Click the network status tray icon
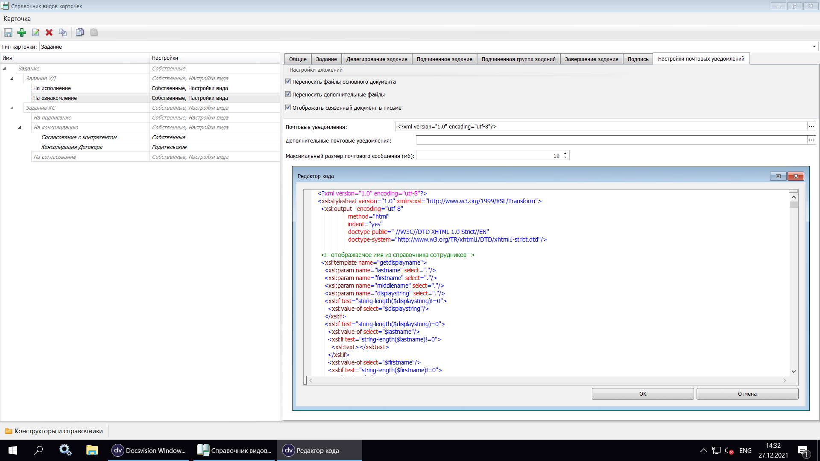Viewport: 820px width, 461px height. pos(717,450)
